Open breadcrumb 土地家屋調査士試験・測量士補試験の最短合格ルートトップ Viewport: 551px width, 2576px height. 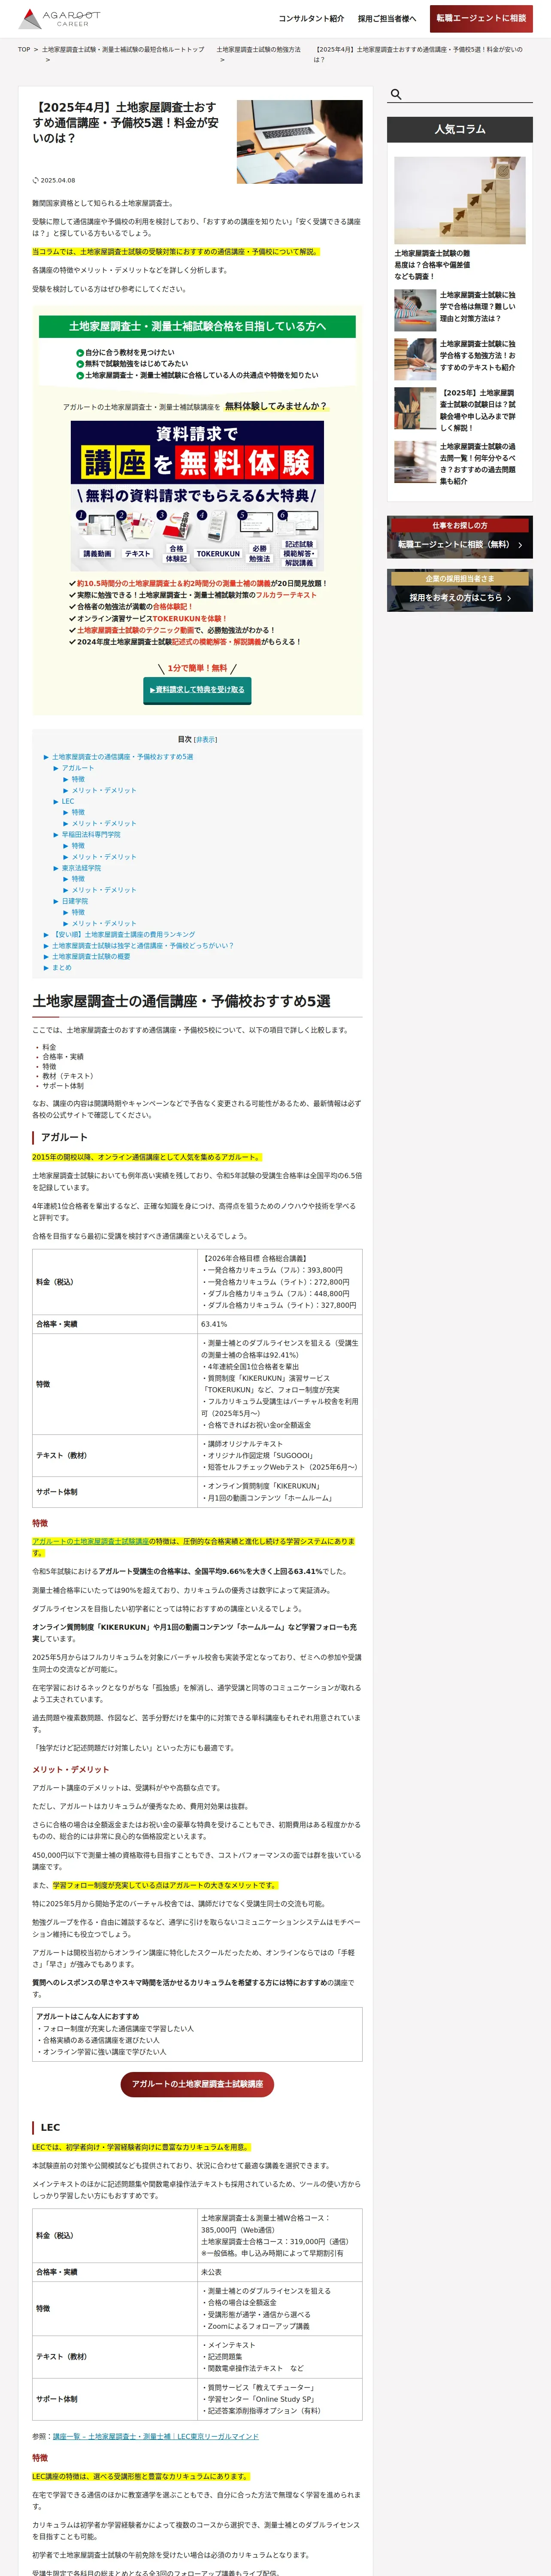[x=123, y=49]
